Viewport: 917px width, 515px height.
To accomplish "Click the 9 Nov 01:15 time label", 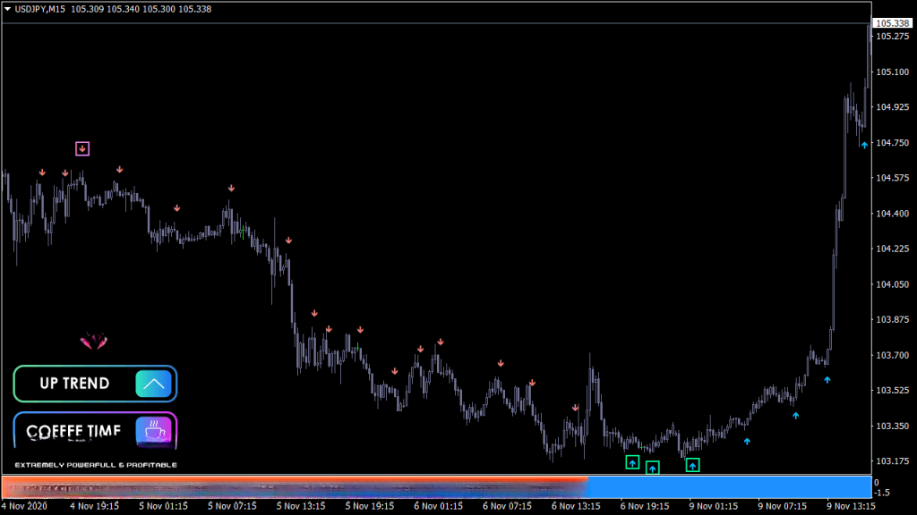I will (716, 506).
